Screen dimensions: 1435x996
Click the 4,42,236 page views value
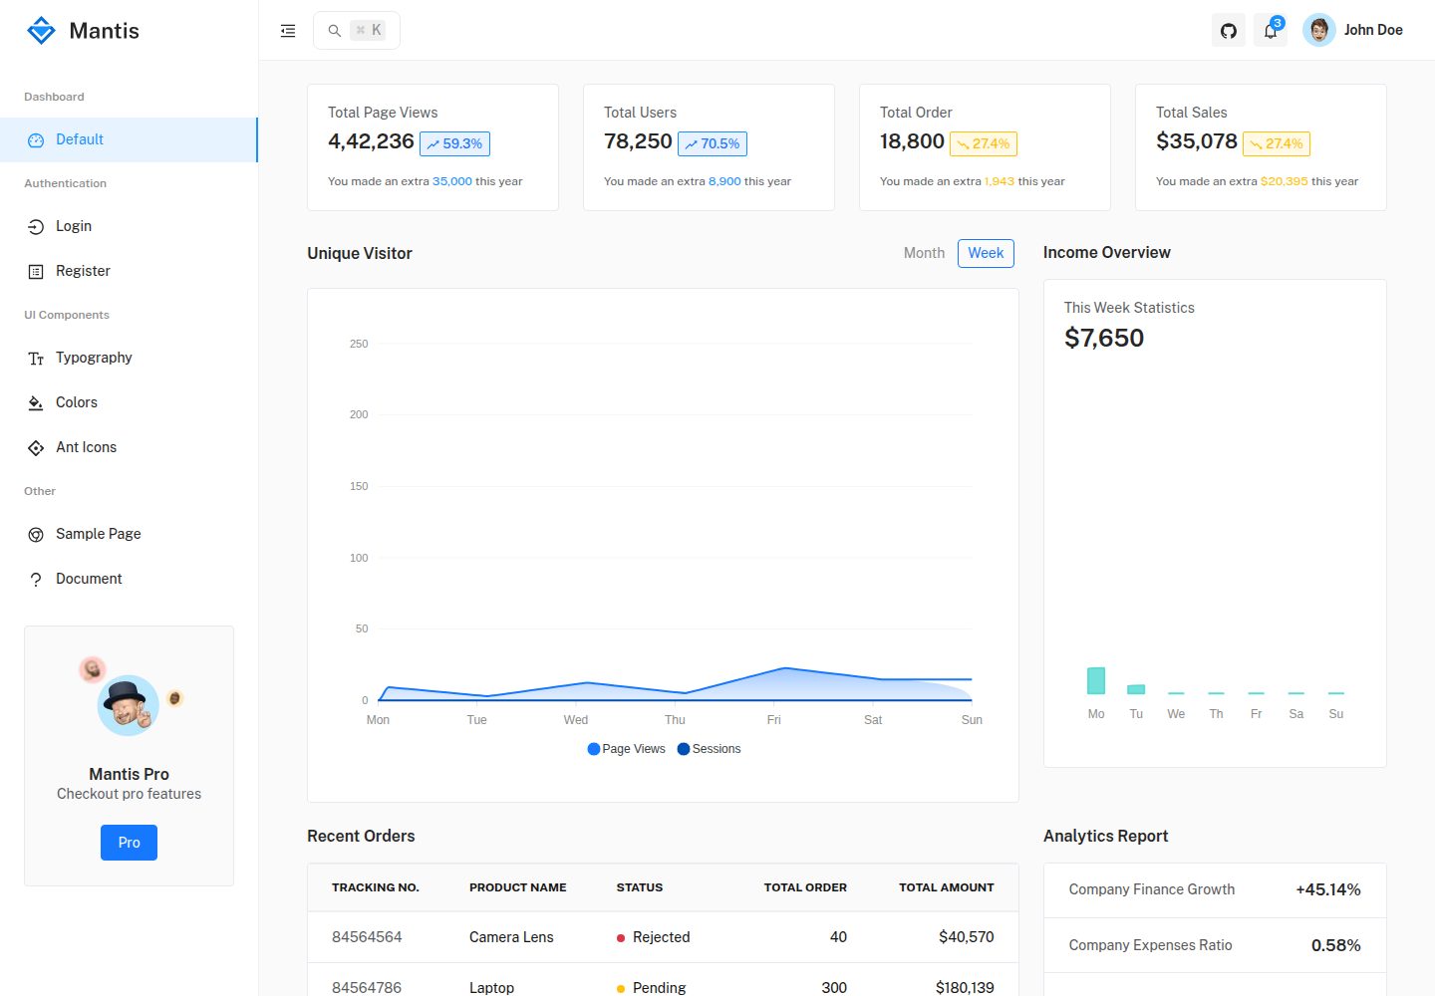coord(371,141)
